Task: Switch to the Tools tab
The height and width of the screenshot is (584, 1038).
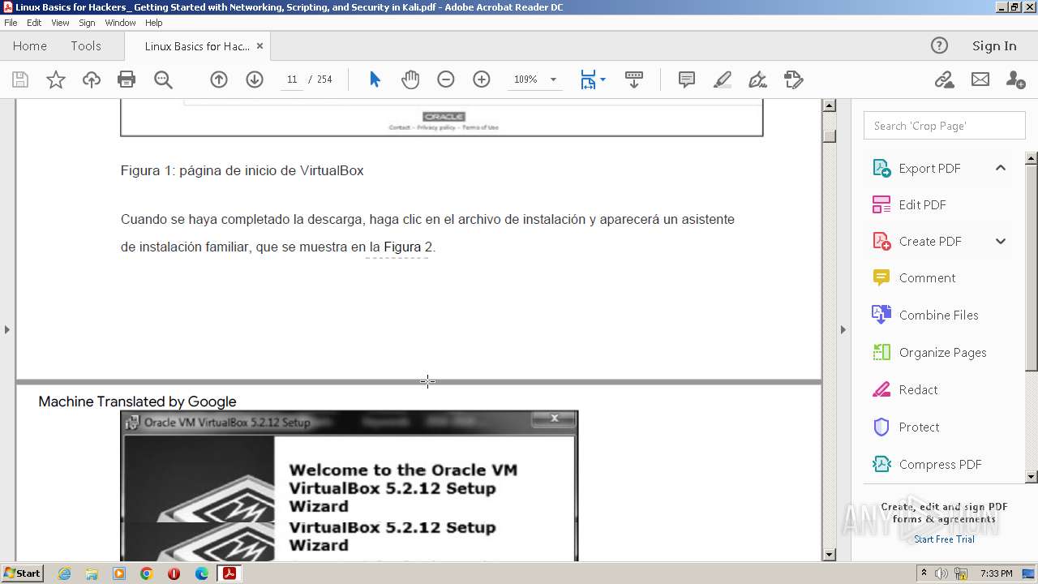Action: (x=85, y=45)
